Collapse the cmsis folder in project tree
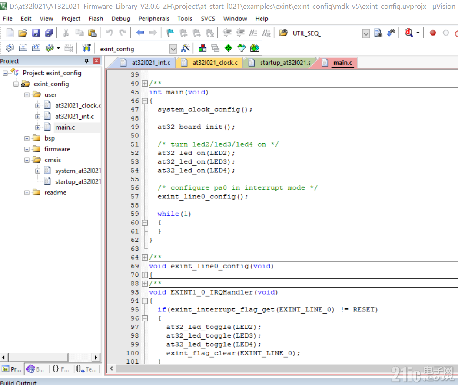 (27, 160)
